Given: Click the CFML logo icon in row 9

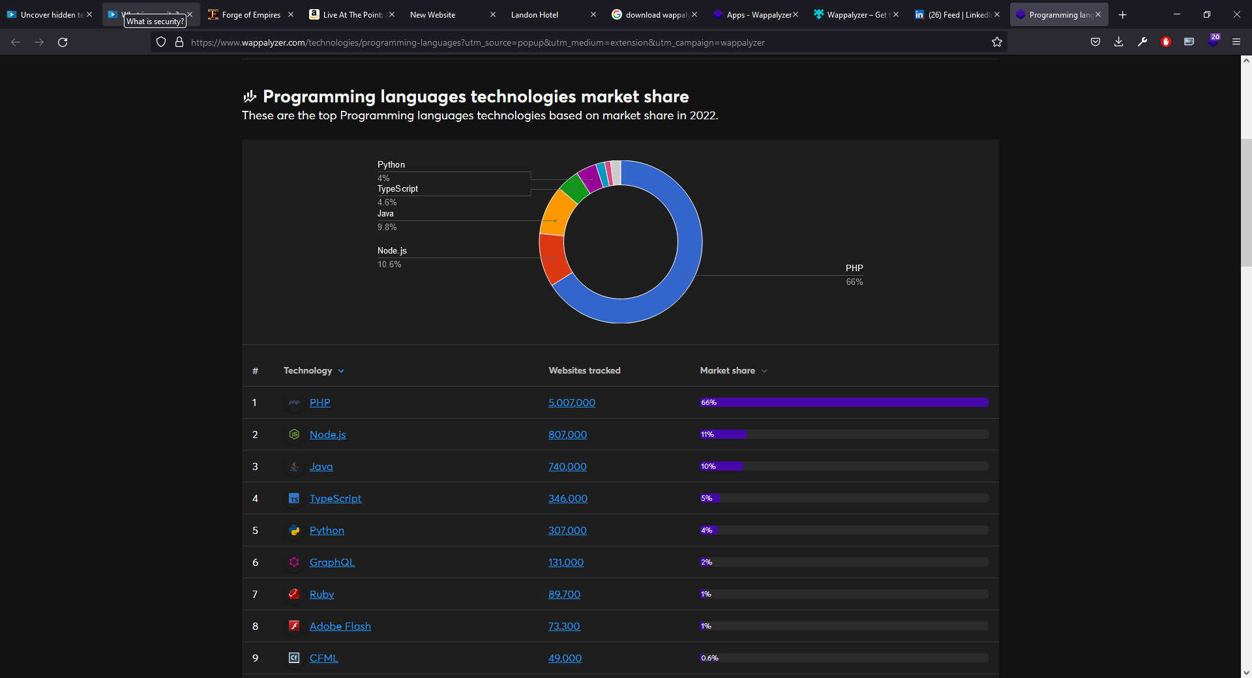Looking at the screenshot, I should (294, 658).
